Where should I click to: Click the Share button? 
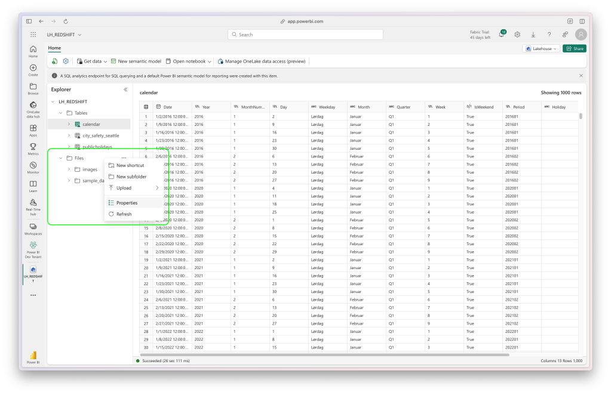point(574,48)
